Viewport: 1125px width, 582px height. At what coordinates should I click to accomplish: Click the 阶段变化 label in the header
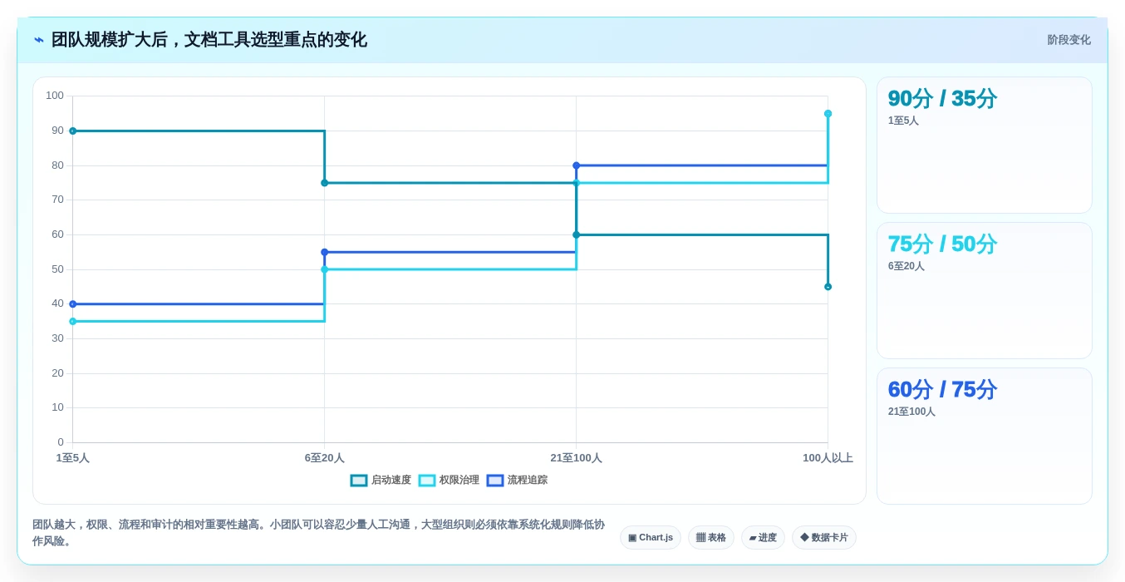[1069, 40]
